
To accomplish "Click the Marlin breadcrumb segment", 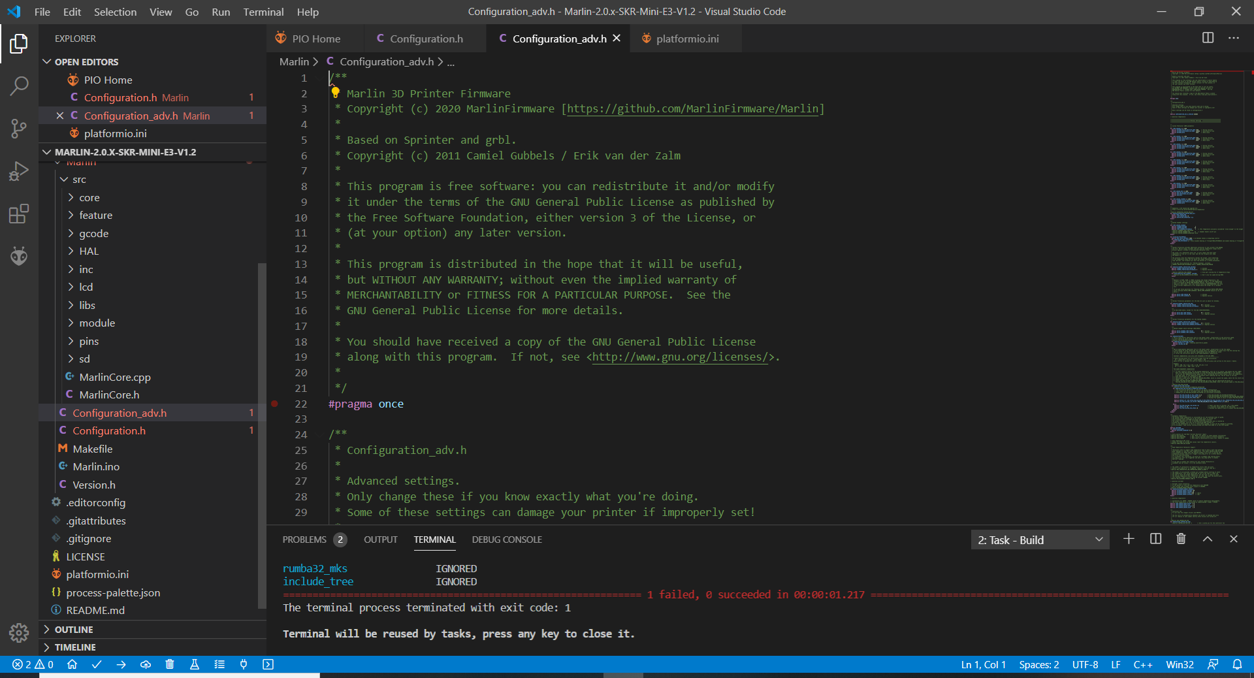I will [x=294, y=61].
